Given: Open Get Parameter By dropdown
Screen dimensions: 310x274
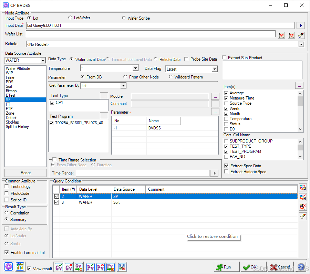Looking at the screenshot, I should click(123, 85).
